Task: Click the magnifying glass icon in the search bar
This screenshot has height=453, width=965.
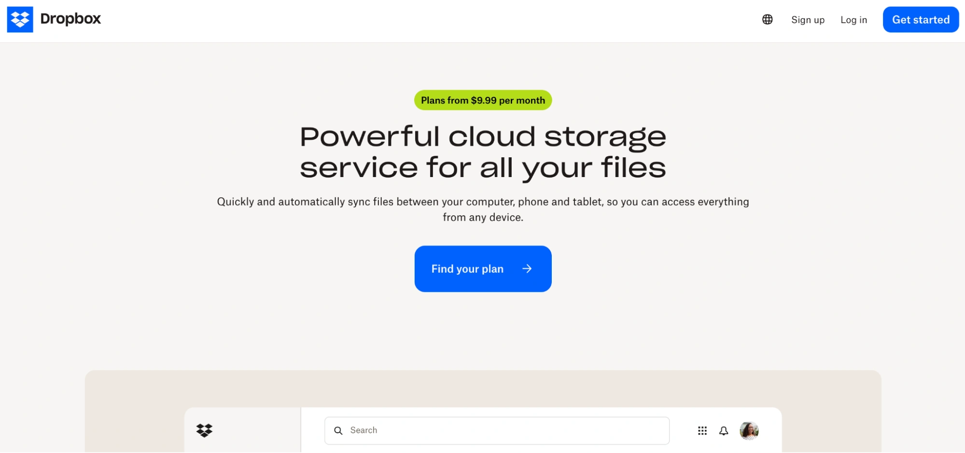Action: coord(338,430)
